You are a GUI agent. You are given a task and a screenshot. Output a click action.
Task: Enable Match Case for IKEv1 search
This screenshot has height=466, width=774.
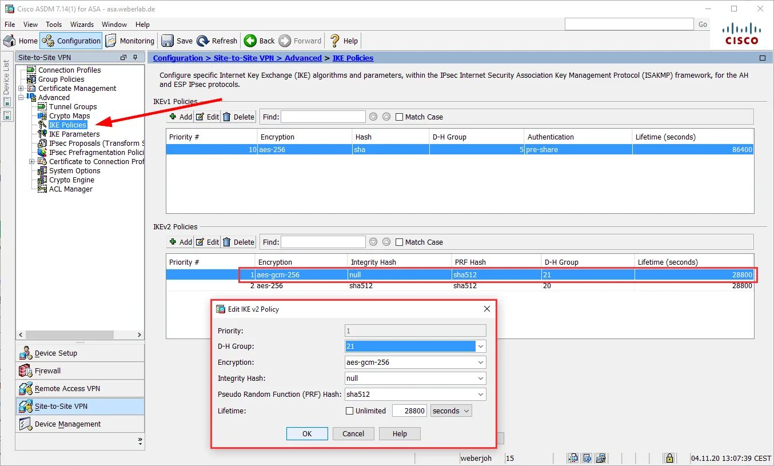400,117
